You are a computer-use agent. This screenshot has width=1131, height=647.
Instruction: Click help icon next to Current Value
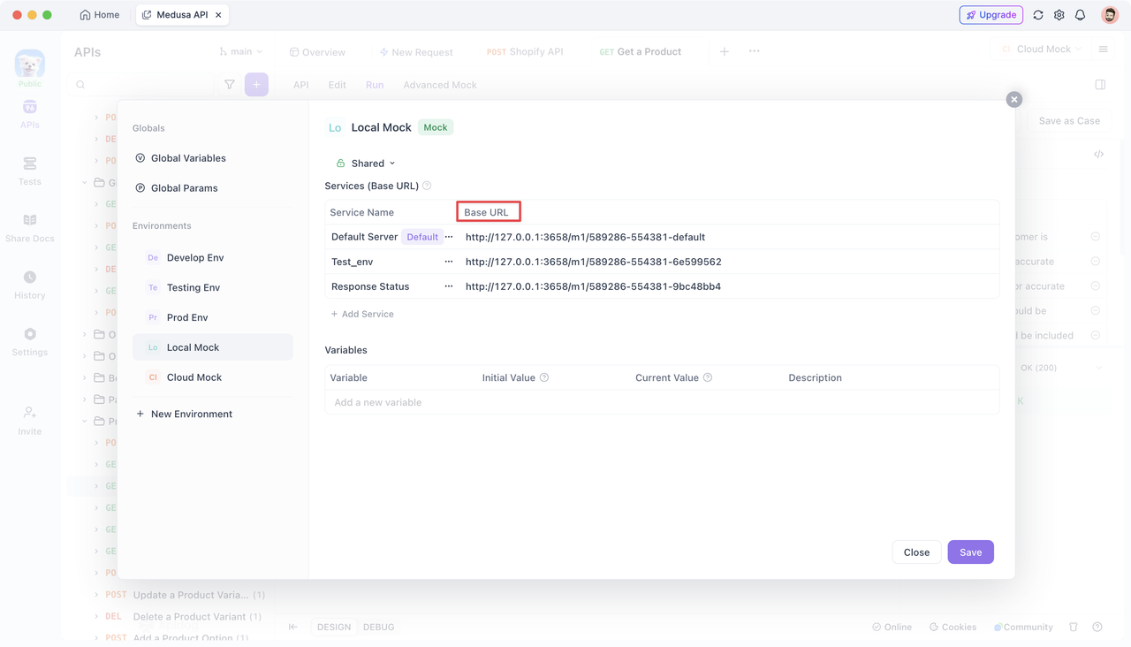click(708, 377)
